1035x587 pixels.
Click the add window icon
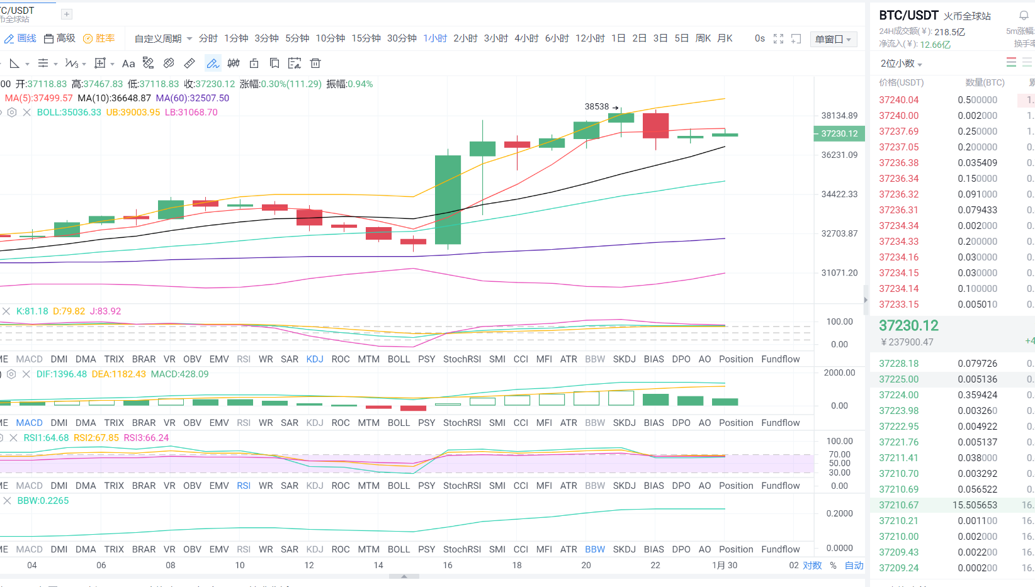(796, 39)
